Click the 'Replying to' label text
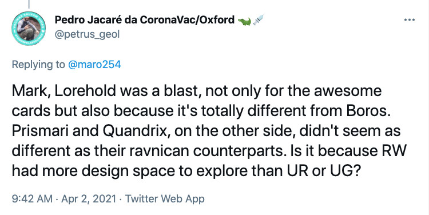The height and width of the screenshot is (215, 429). (38, 65)
